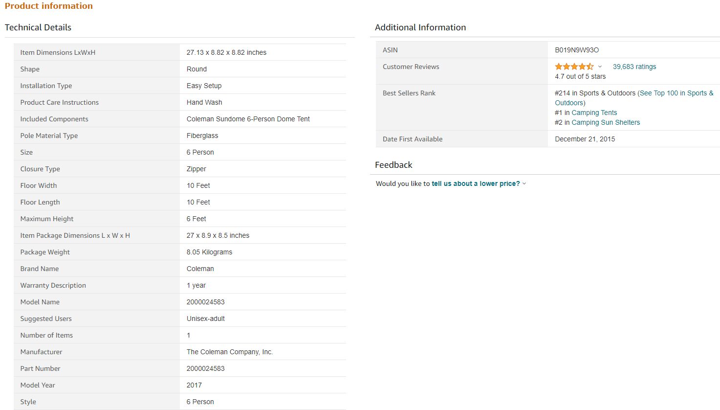Click the 4.7 out of 5 stars text
The height and width of the screenshot is (410, 720).
580,76
